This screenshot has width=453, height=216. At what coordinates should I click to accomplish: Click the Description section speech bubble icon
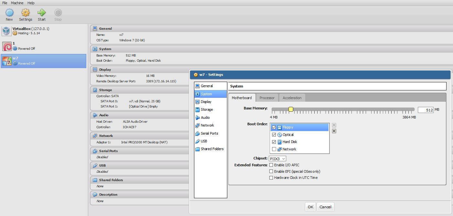point(95,195)
